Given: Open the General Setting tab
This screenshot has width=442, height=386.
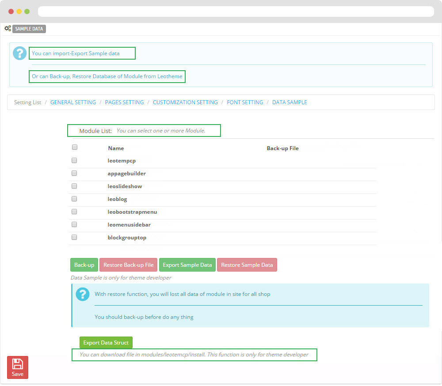Looking at the screenshot, I should pos(73,102).
